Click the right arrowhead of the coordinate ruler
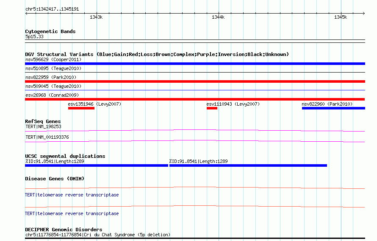Image resolution: width=377 pixels, height=241 pixels. tap(364, 13)
